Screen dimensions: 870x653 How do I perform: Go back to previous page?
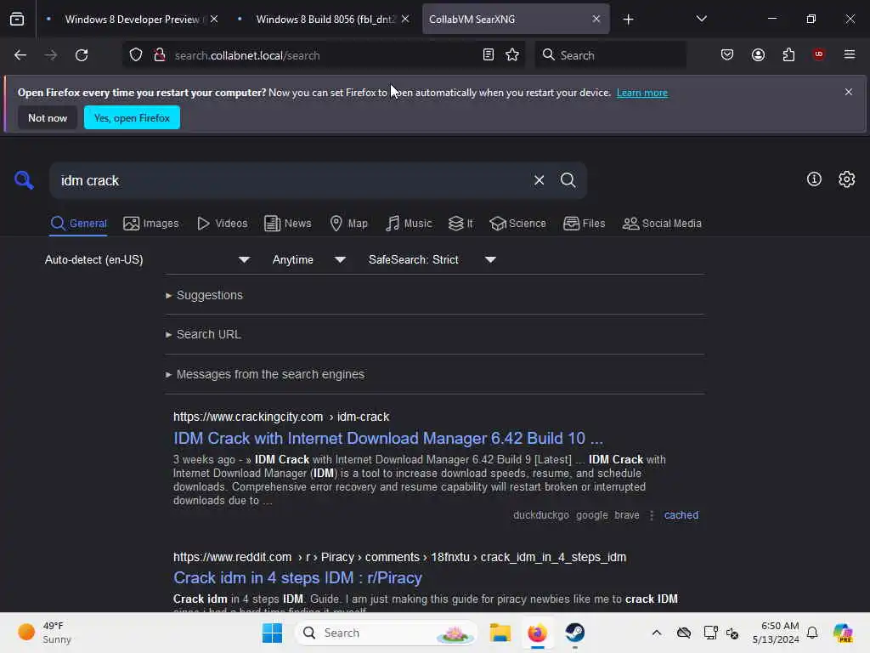pos(20,55)
